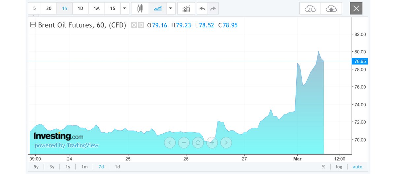The height and width of the screenshot is (182, 396).
Task: Redo the last chart action
Action: point(213,8)
